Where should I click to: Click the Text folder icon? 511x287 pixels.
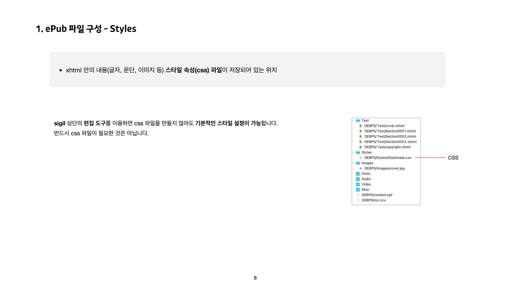click(358, 120)
